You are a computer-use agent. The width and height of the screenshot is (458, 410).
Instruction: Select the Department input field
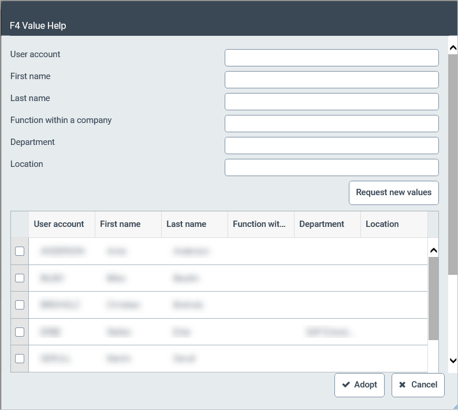click(x=332, y=146)
